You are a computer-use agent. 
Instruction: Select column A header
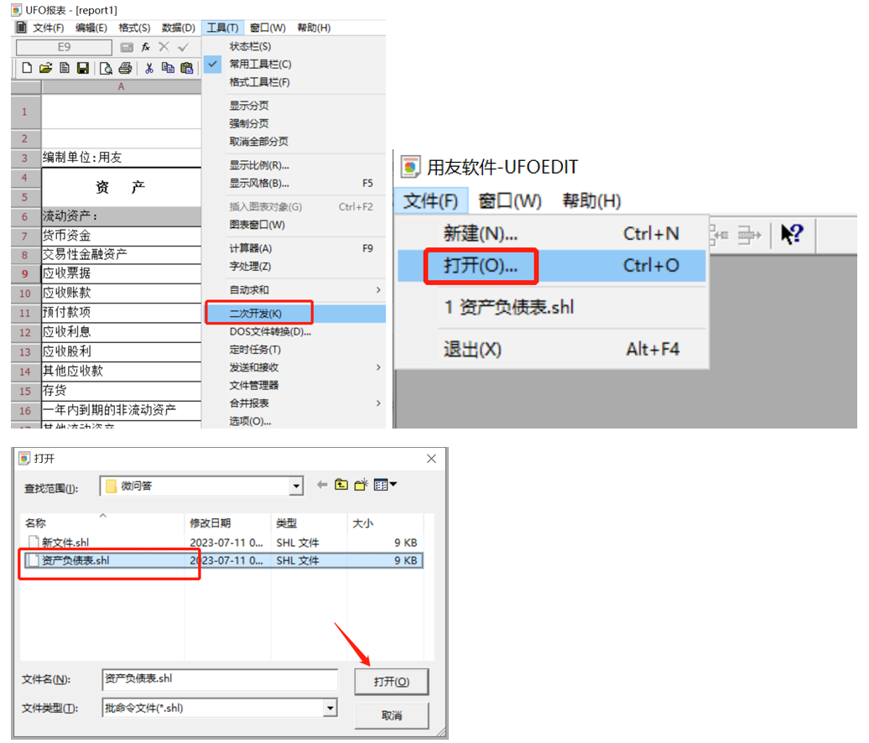pyautogui.click(x=121, y=86)
